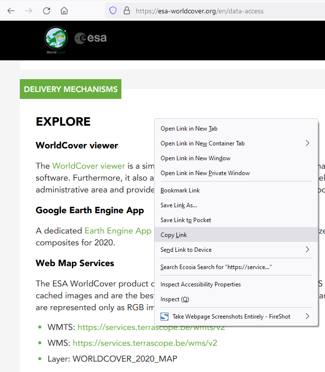Choose Inspect Accessibility Properties
Screen dimensions: 325x372
click(x=236, y=284)
